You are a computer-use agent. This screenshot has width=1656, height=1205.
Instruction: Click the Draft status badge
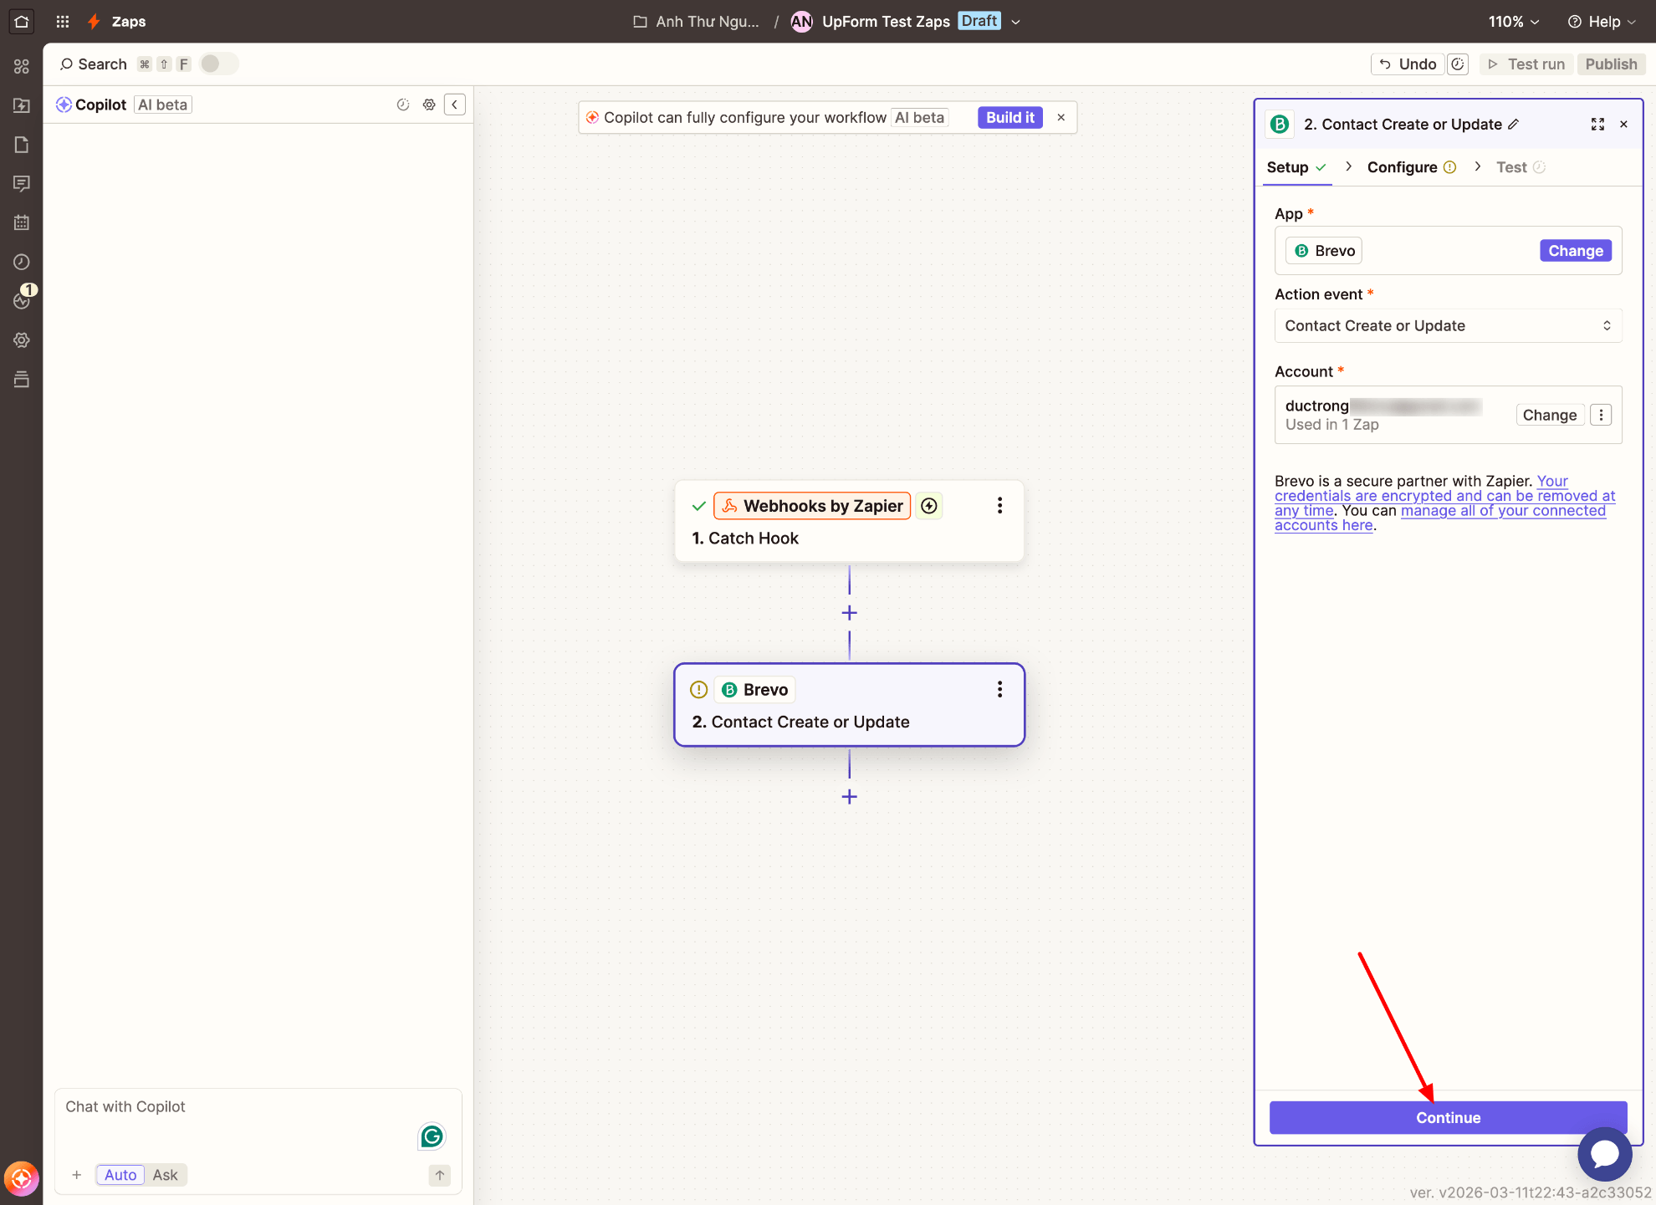(x=979, y=21)
